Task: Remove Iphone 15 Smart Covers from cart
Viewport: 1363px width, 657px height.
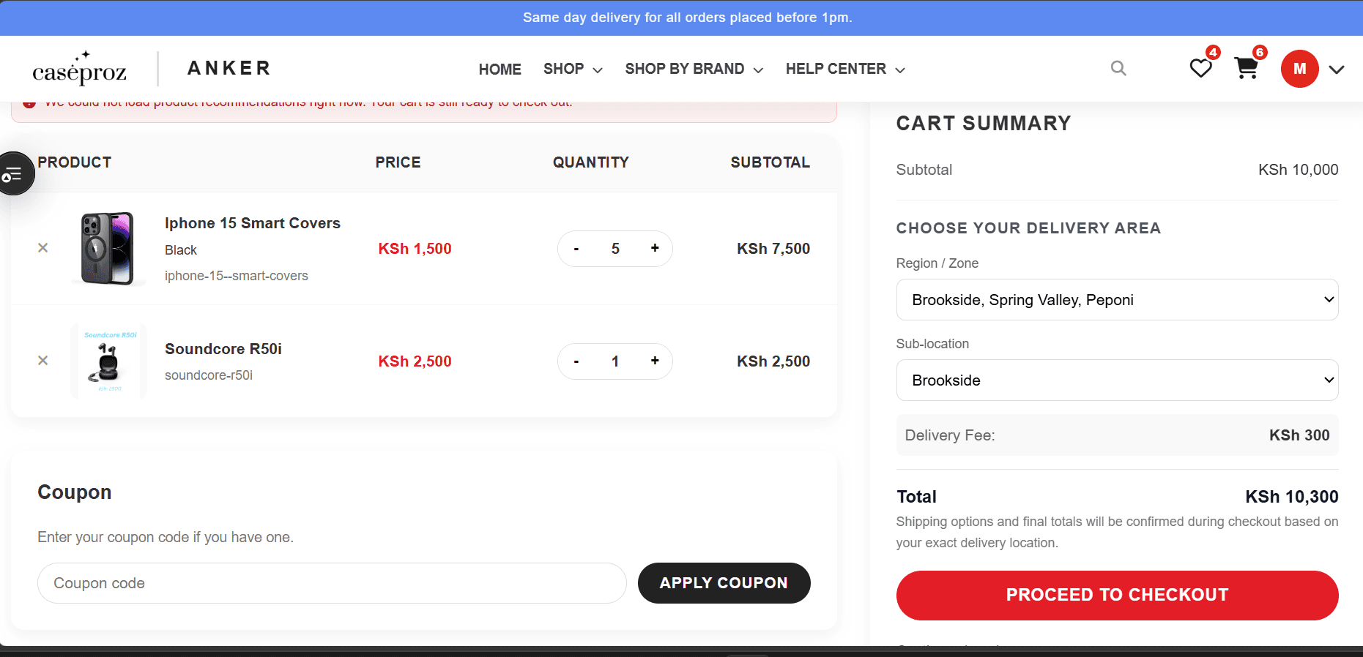Action: pos(43,248)
